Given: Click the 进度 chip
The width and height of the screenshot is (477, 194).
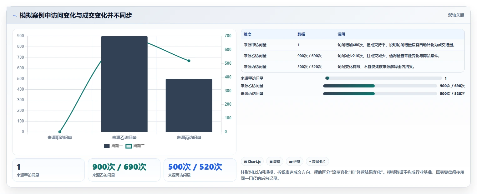Looking at the screenshot, I should pyautogui.click(x=295, y=162).
